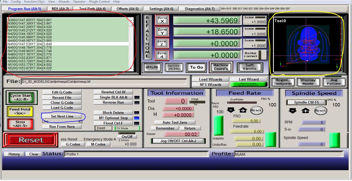Click the Tool number field
The height and width of the screenshot is (181, 352).
point(176,101)
